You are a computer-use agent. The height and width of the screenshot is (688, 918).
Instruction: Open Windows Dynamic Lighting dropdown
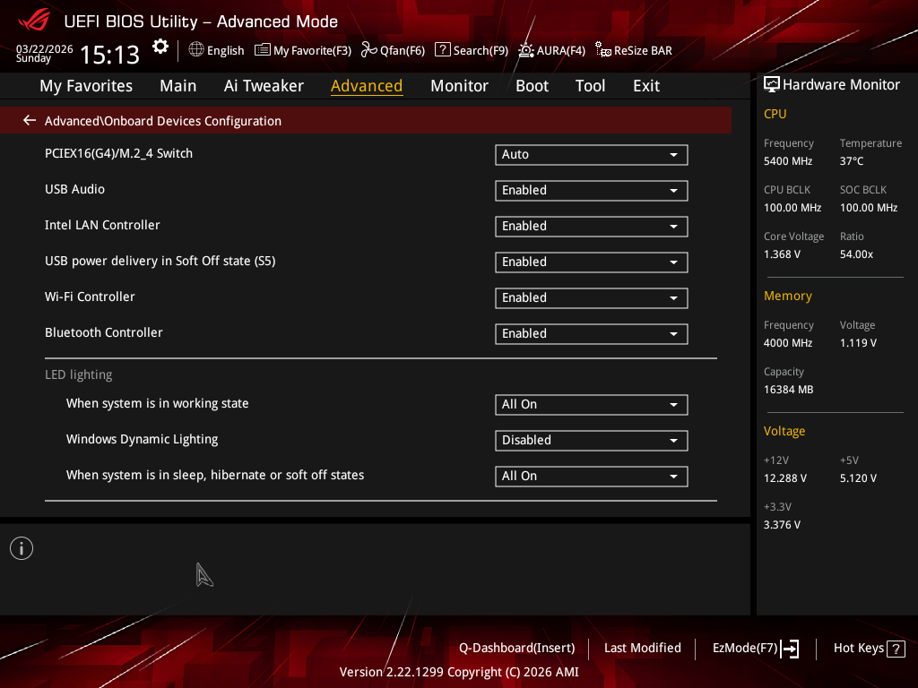[x=592, y=441]
